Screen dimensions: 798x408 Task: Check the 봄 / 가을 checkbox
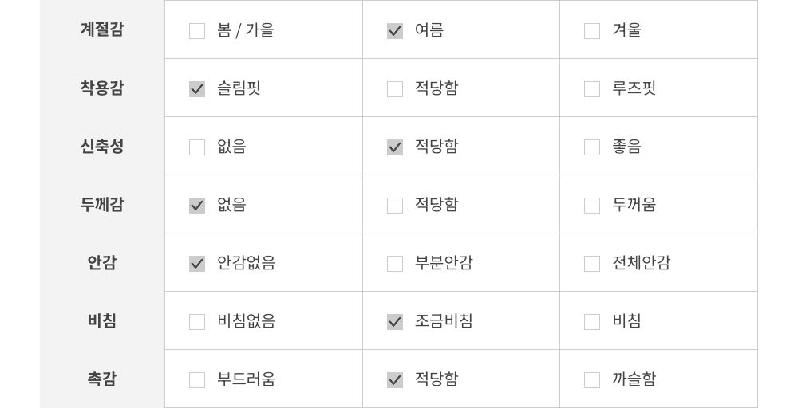point(197,31)
